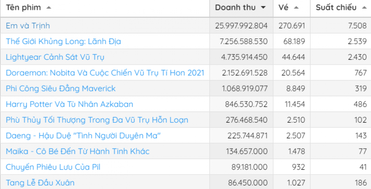
Task: Select revenue cell 25.997.992.804
Action: [241, 26]
